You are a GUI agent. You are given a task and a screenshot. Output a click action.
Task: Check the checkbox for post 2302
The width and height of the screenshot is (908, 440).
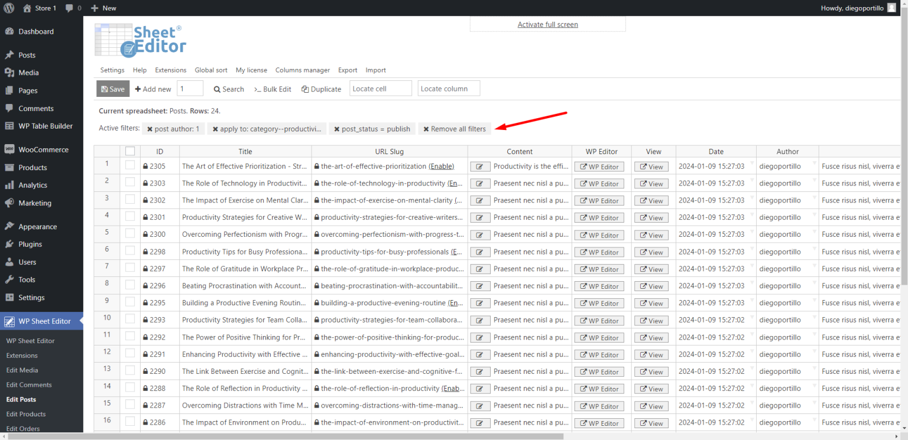coord(130,200)
